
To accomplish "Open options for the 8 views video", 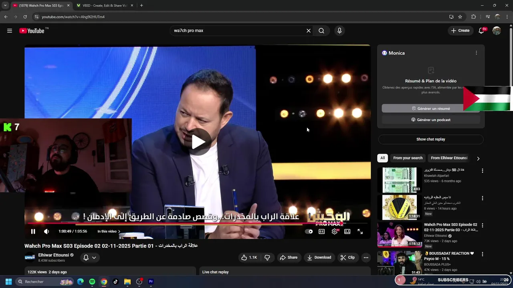I will click(483, 198).
